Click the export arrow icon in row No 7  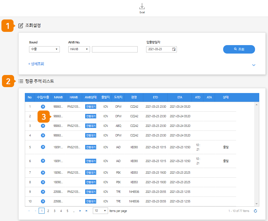tap(43, 173)
